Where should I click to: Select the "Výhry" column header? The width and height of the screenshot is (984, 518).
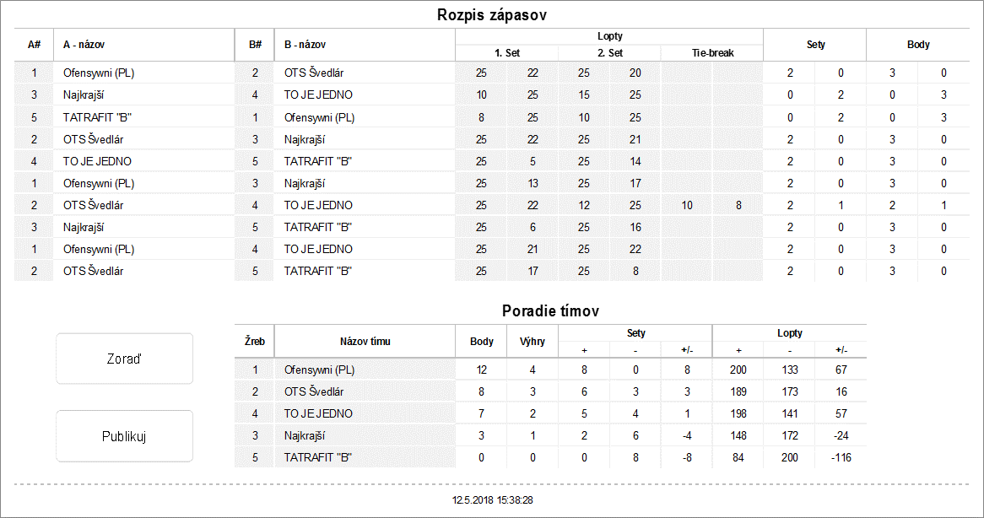(x=533, y=342)
